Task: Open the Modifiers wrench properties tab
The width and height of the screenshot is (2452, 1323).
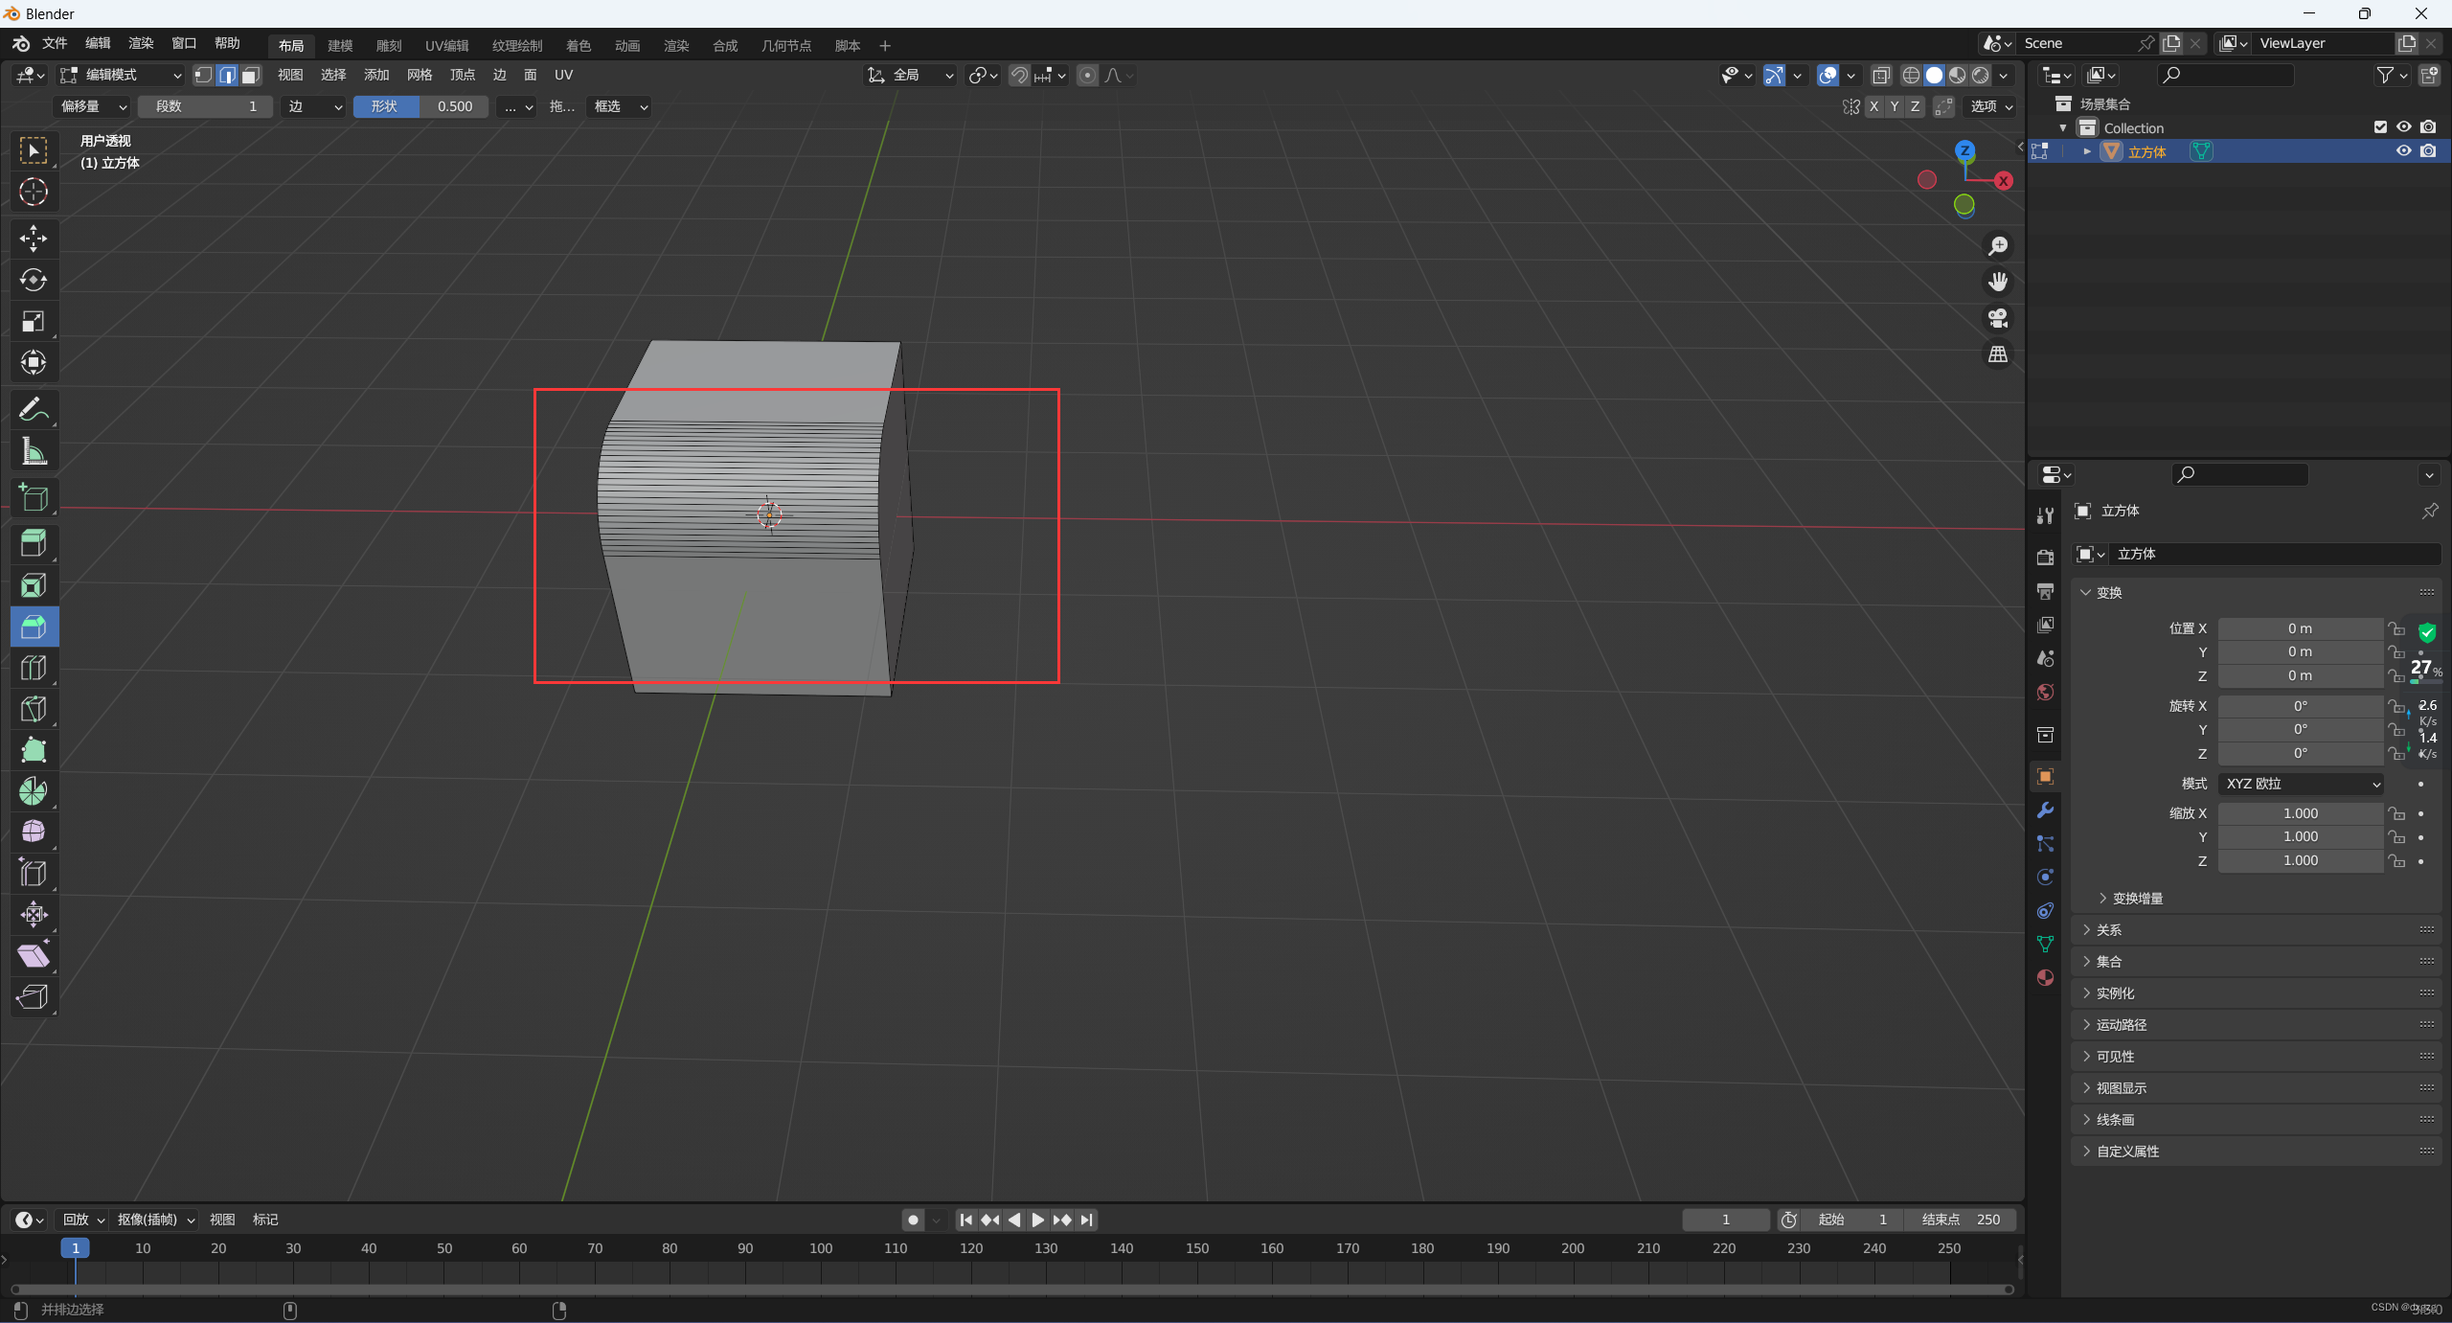Action: (x=2045, y=810)
